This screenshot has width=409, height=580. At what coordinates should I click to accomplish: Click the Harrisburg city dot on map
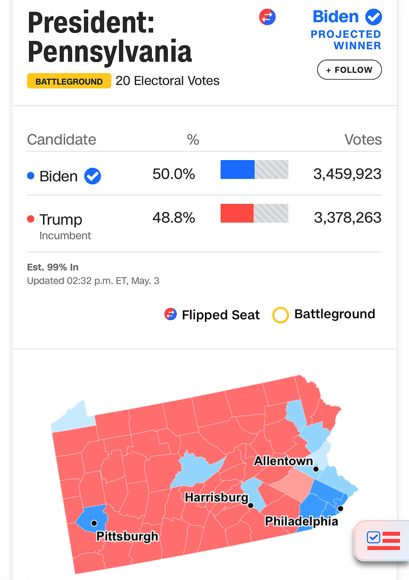(251, 505)
